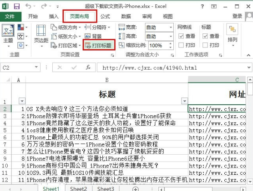Image resolution: width=253 pixels, height=191 pixels.
Task: Switch to Sheet2 worksheet tab
Action: tap(78, 188)
